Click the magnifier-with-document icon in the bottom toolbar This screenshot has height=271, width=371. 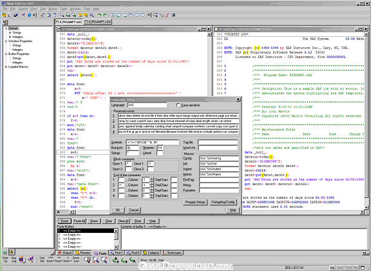click(x=87, y=260)
